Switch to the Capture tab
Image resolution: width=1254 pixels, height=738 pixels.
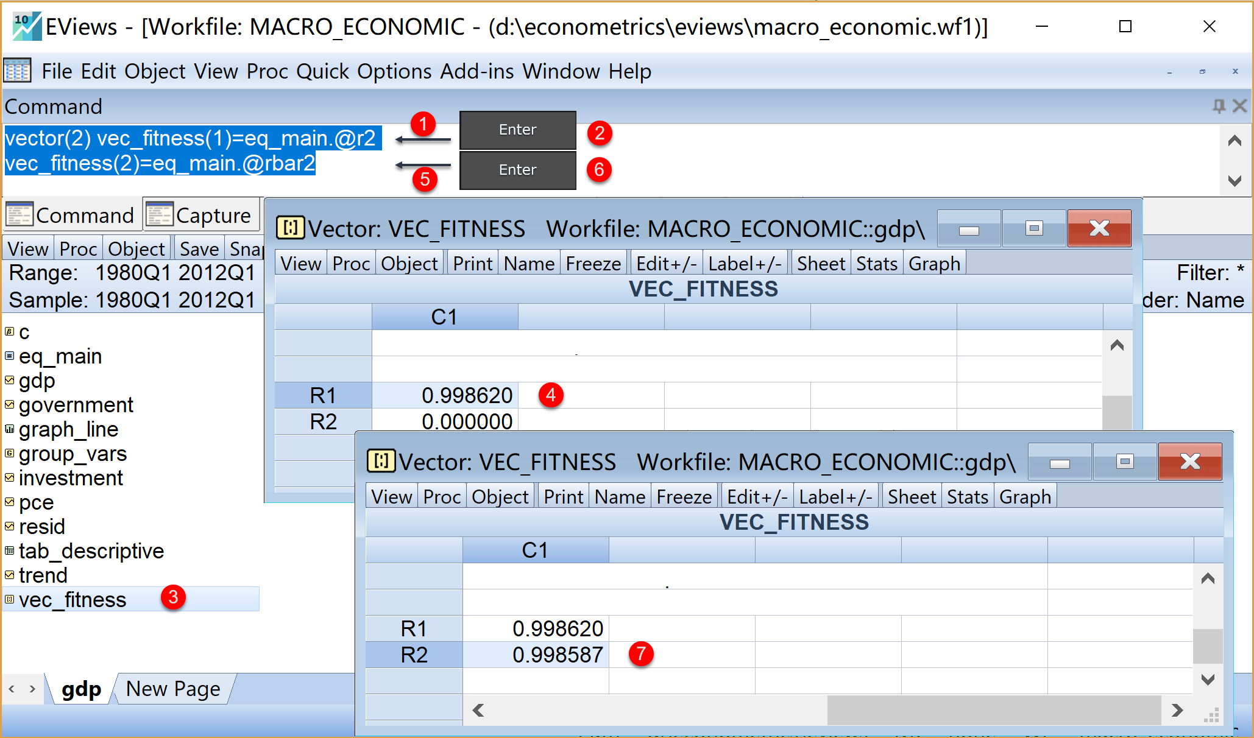tap(202, 216)
